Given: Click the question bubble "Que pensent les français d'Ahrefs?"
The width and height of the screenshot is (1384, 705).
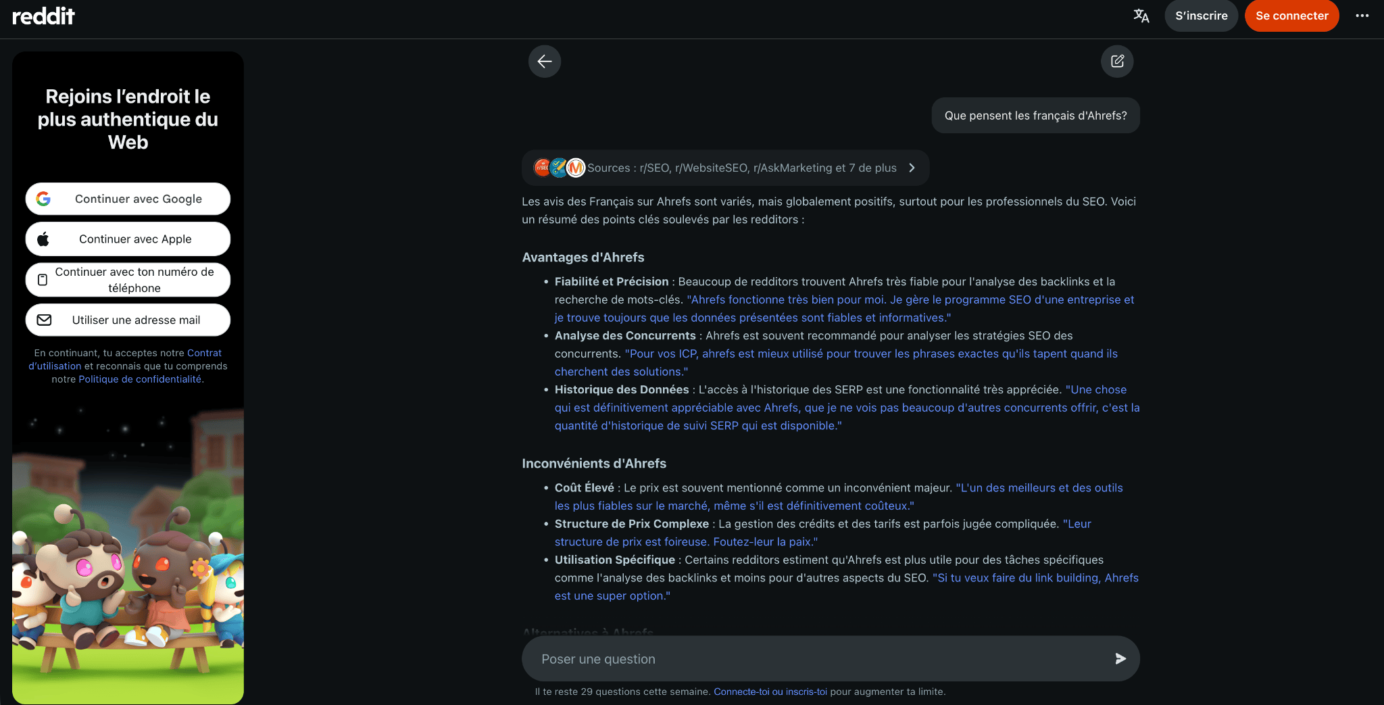Looking at the screenshot, I should [x=1035, y=116].
